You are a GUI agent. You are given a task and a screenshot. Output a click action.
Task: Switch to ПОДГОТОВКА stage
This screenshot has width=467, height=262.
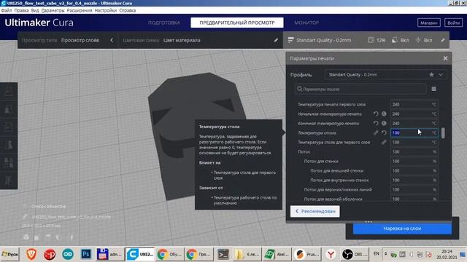(164, 23)
